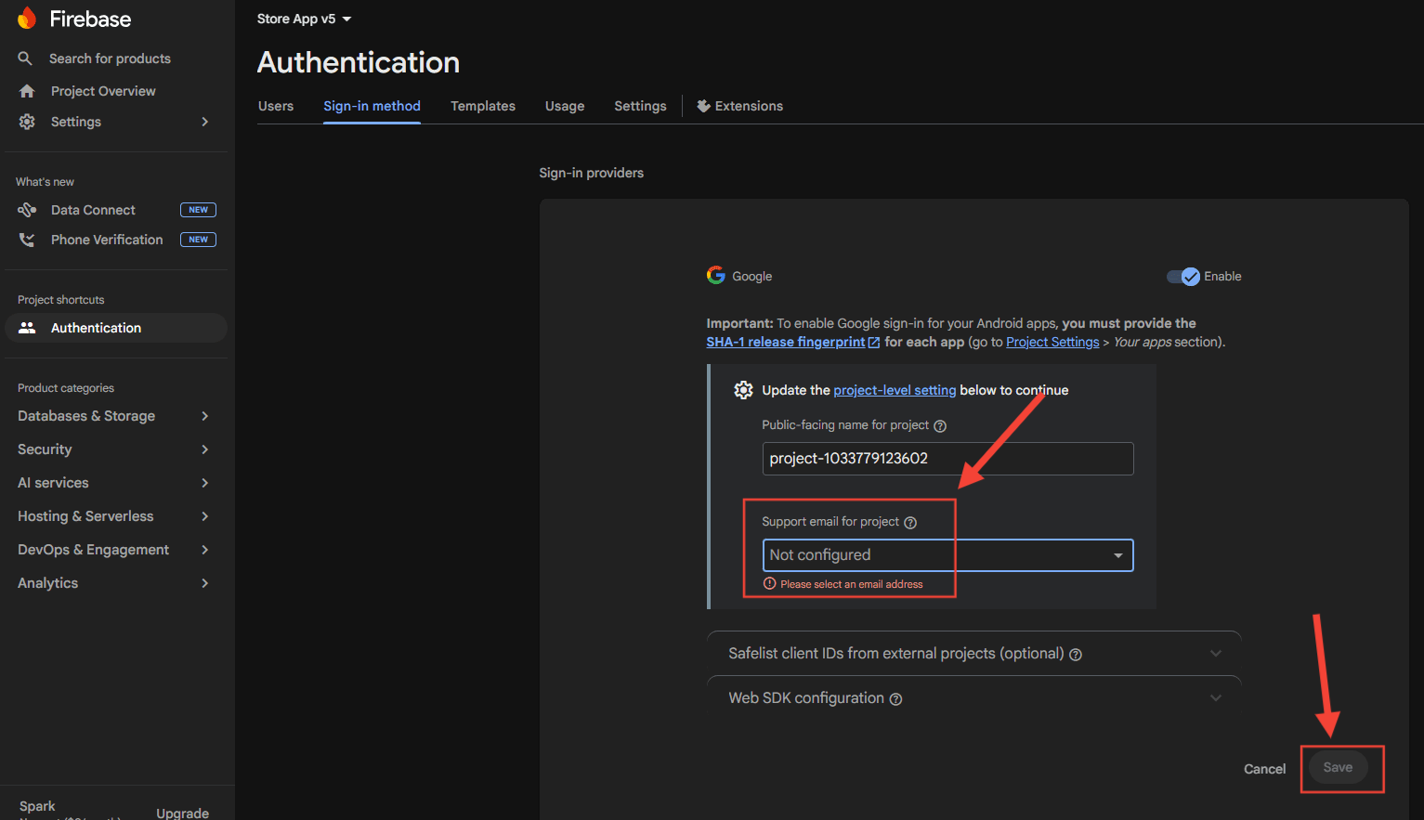Viewport: 1424px width, 820px height.
Task: Click help icon beside Support email
Action: coord(910,523)
